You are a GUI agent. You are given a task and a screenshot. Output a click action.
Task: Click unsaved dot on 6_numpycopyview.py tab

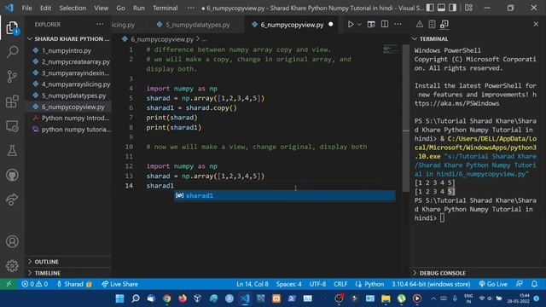point(330,25)
